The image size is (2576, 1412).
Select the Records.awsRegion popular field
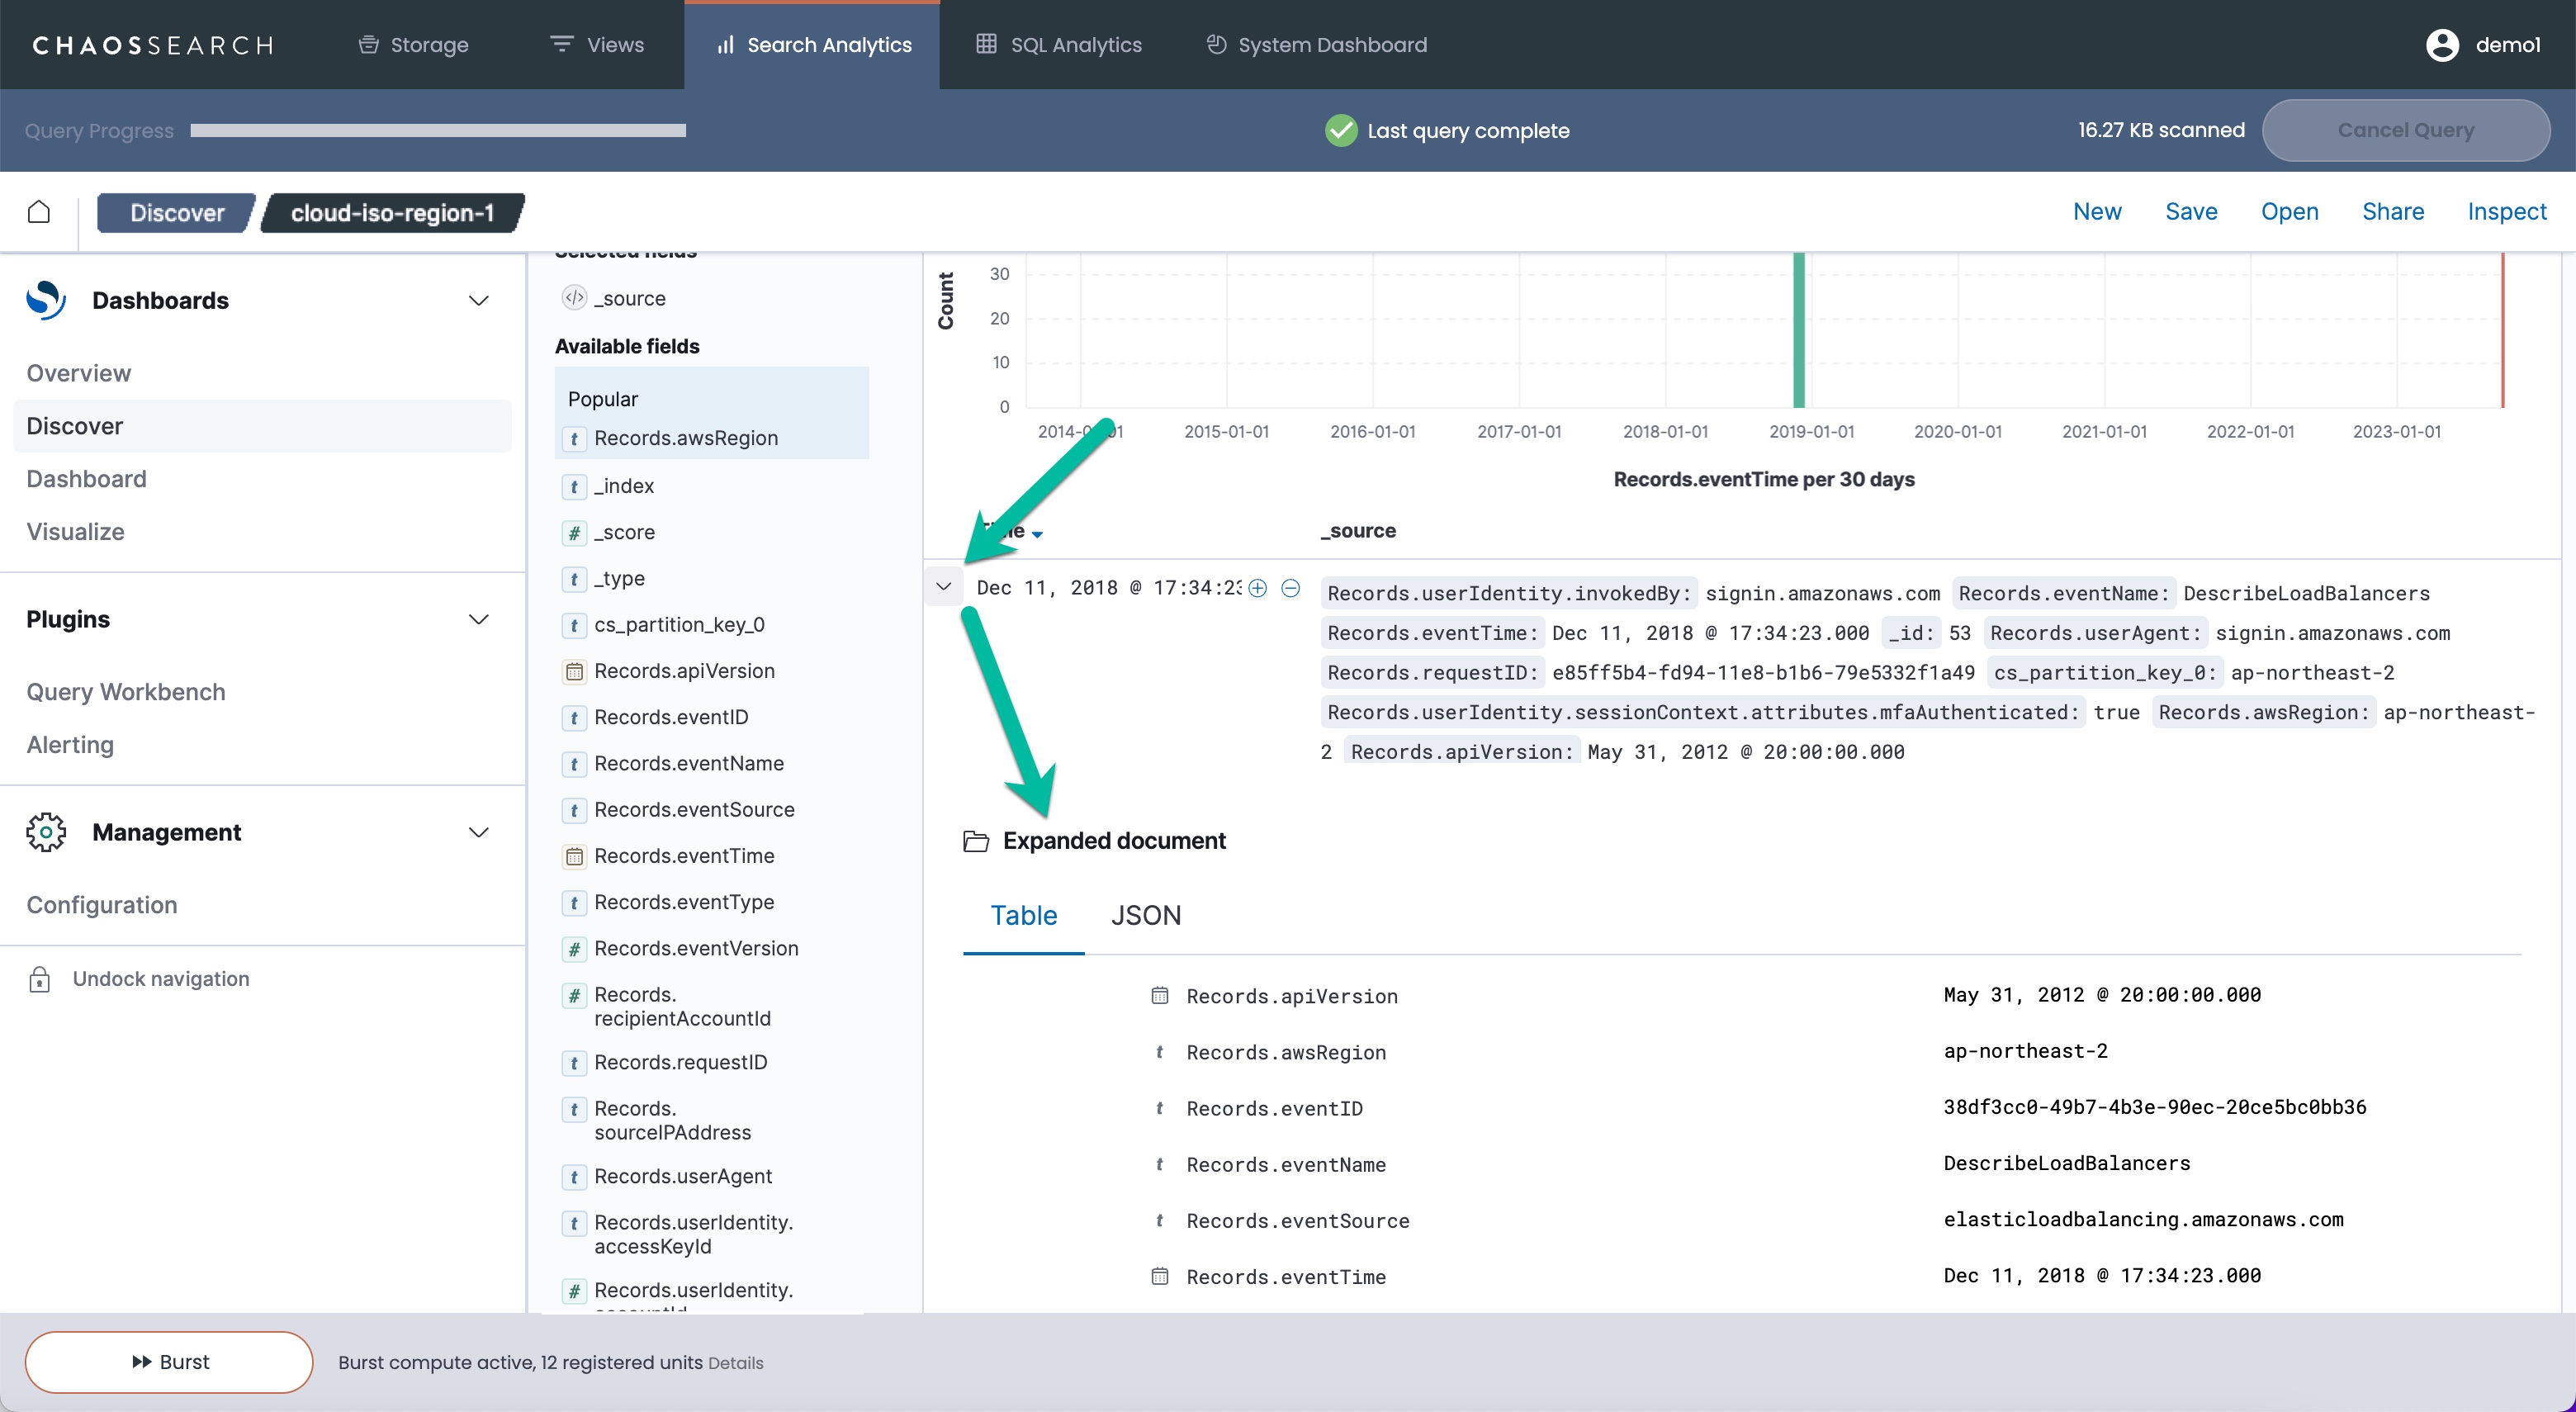[686, 438]
